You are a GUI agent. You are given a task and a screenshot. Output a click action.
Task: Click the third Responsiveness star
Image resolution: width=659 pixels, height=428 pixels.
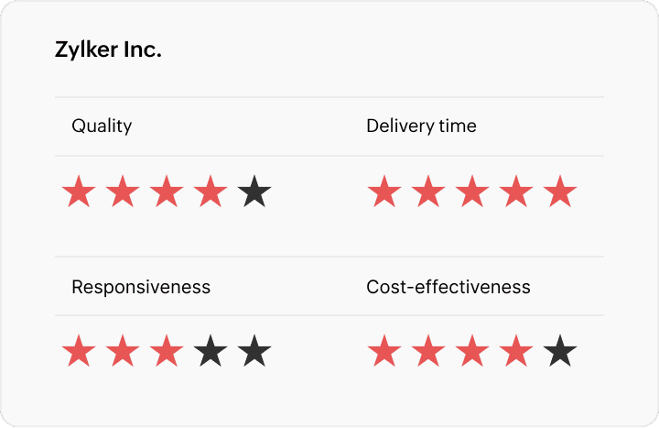point(167,351)
